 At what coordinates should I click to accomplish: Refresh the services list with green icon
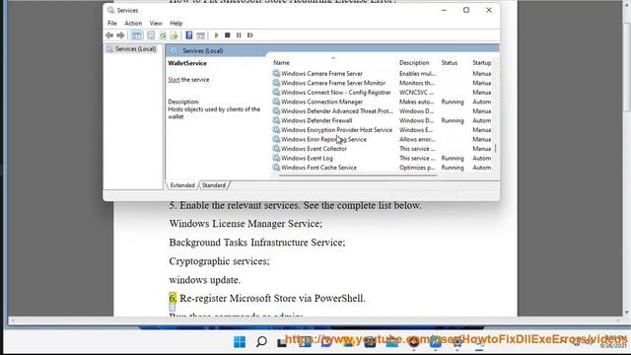point(163,35)
